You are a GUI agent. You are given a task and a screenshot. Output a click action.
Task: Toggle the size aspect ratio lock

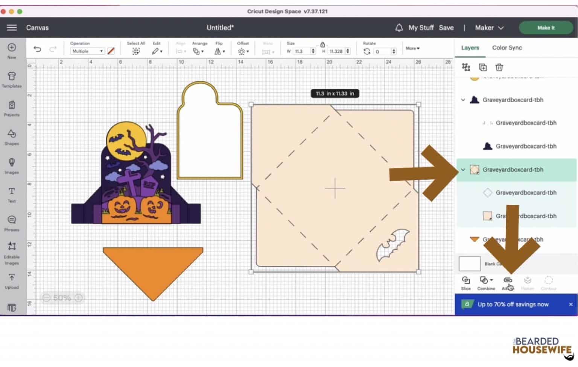[x=323, y=44]
